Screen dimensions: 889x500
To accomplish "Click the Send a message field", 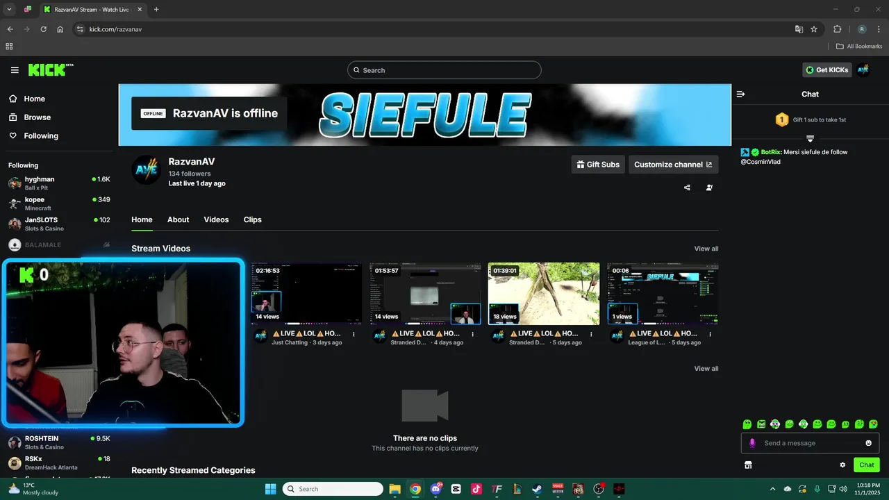I will point(810,443).
